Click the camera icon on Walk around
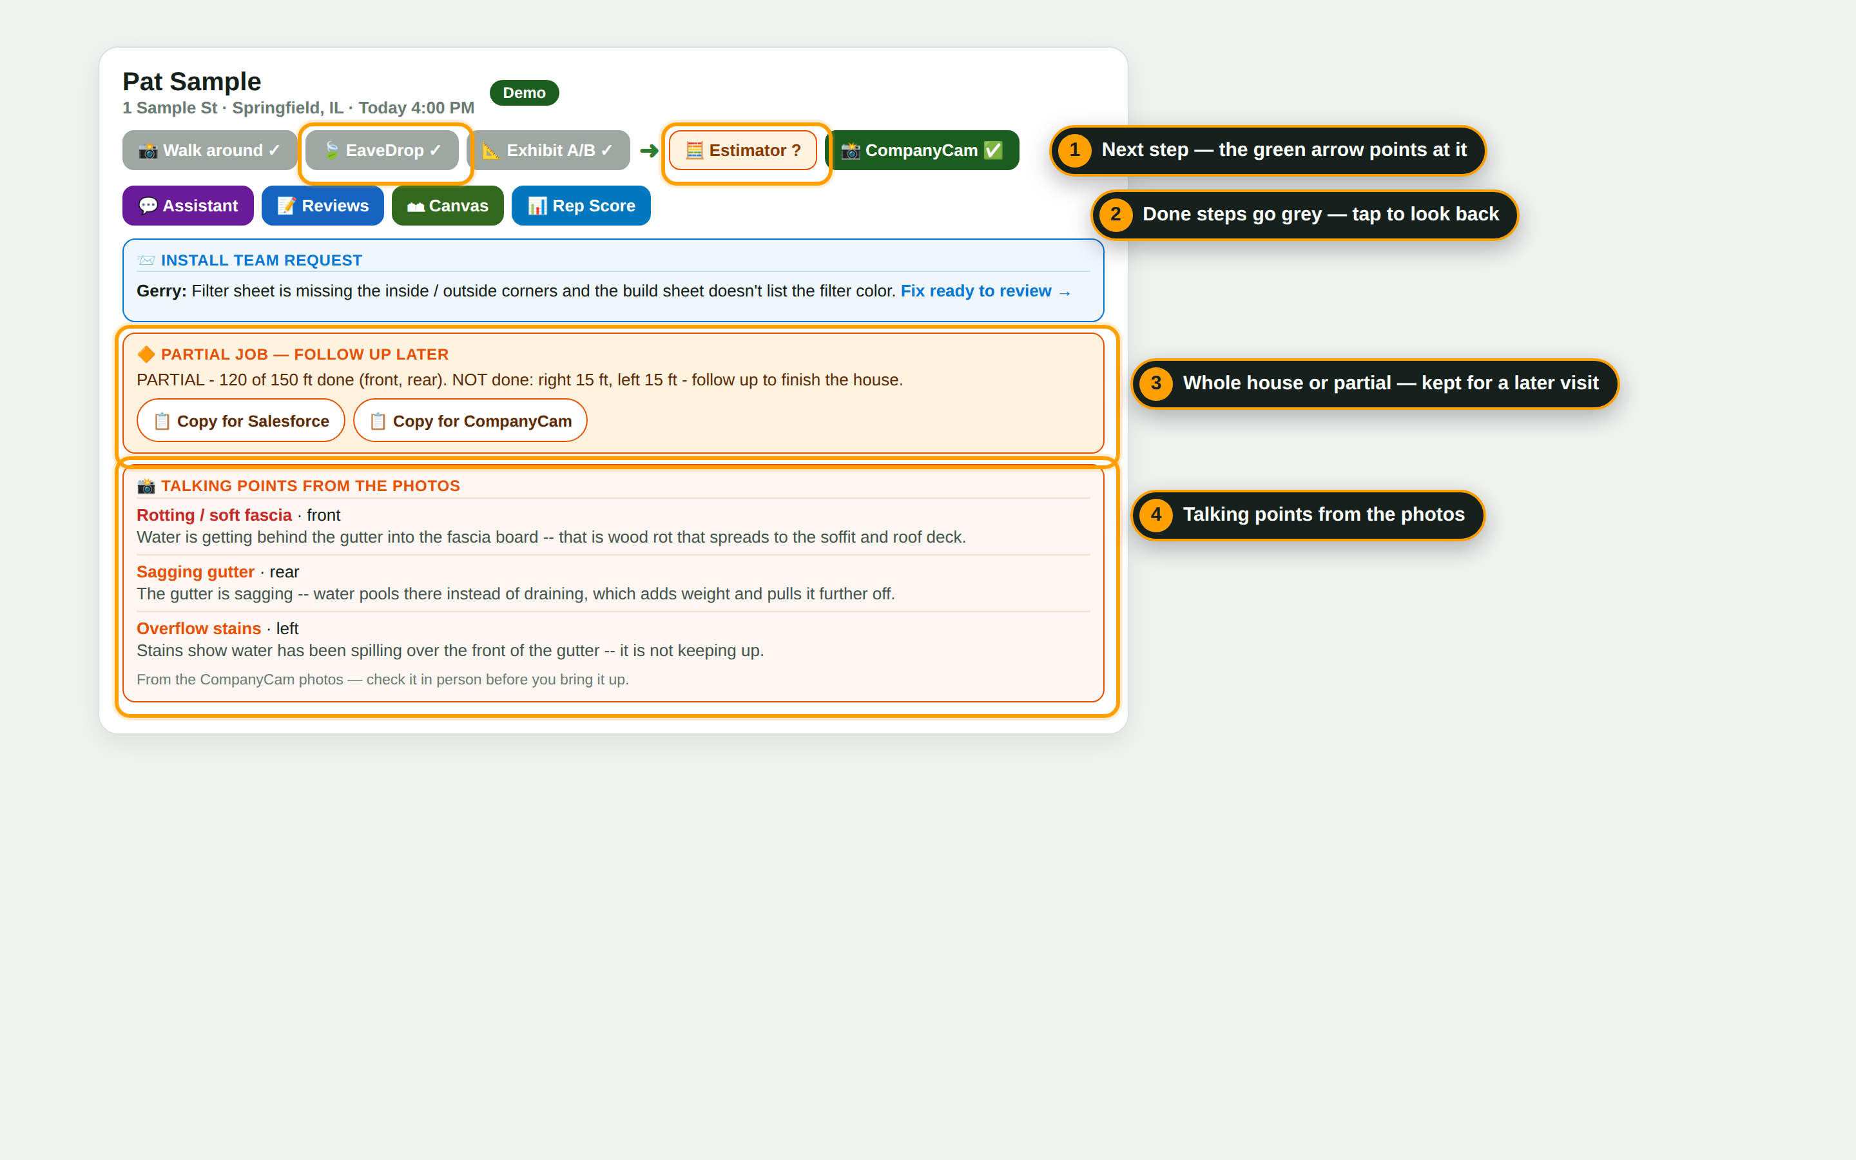The image size is (1856, 1160). (x=148, y=150)
